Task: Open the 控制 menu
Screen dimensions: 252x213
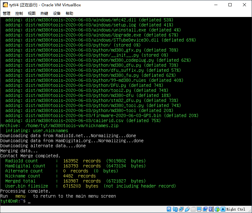Action: (19, 14)
